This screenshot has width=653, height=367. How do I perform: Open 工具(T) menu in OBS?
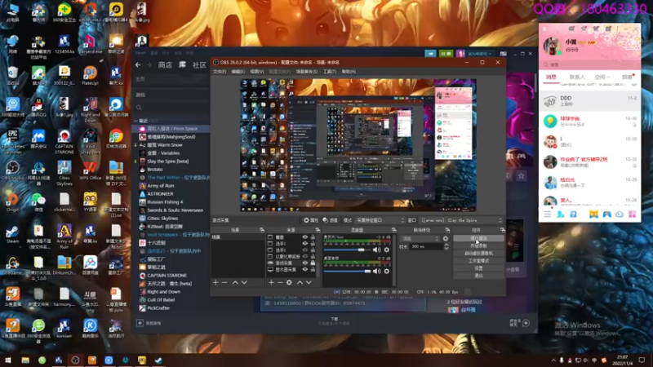(330, 72)
